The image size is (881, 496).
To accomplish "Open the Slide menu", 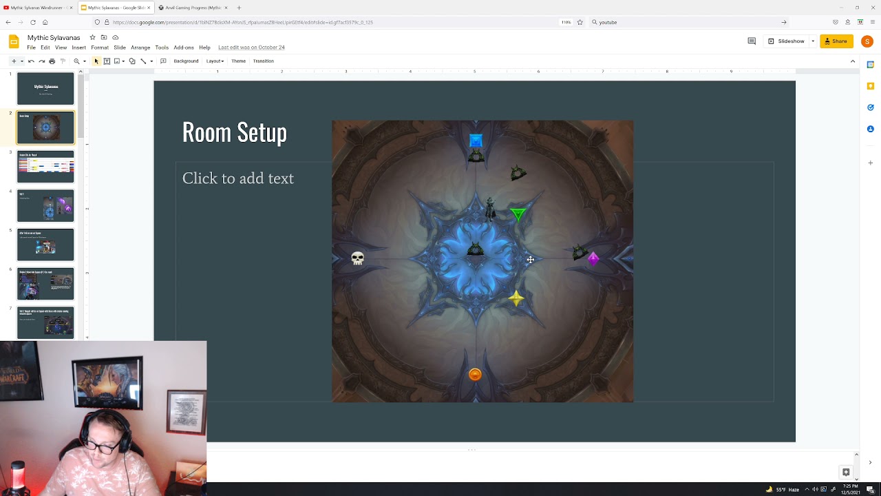I will [x=120, y=48].
